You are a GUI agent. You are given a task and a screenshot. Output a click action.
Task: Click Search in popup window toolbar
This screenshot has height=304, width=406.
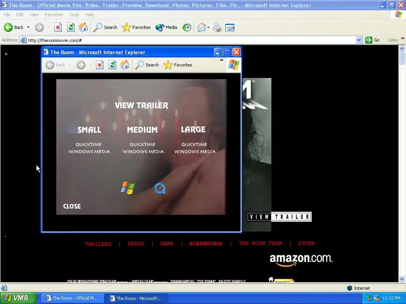coord(147,65)
